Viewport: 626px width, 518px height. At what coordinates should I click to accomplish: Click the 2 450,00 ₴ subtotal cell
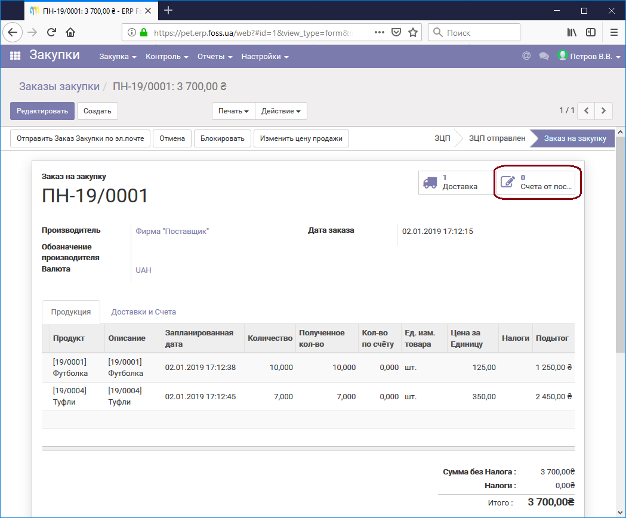[553, 397]
